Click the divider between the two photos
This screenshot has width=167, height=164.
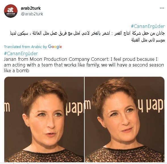tap(84, 119)
